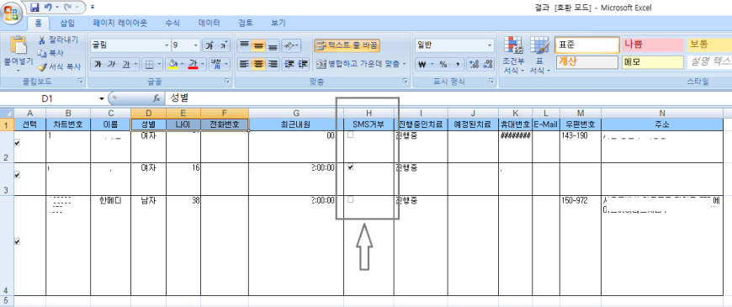This screenshot has height=307, width=732.
Task: Click the insert function fx icon
Action: [156, 98]
